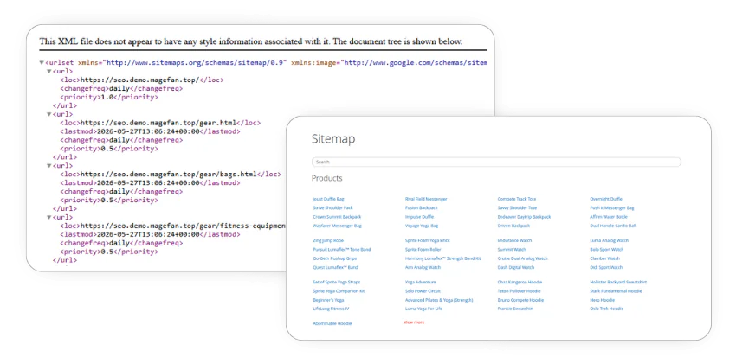
Task: Open the Wayfarer Messenger Bag link
Action: coord(337,226)
